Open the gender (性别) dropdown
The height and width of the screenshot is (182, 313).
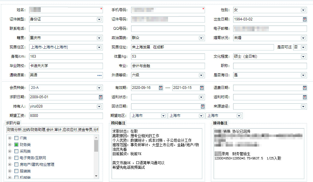[303, 10]
